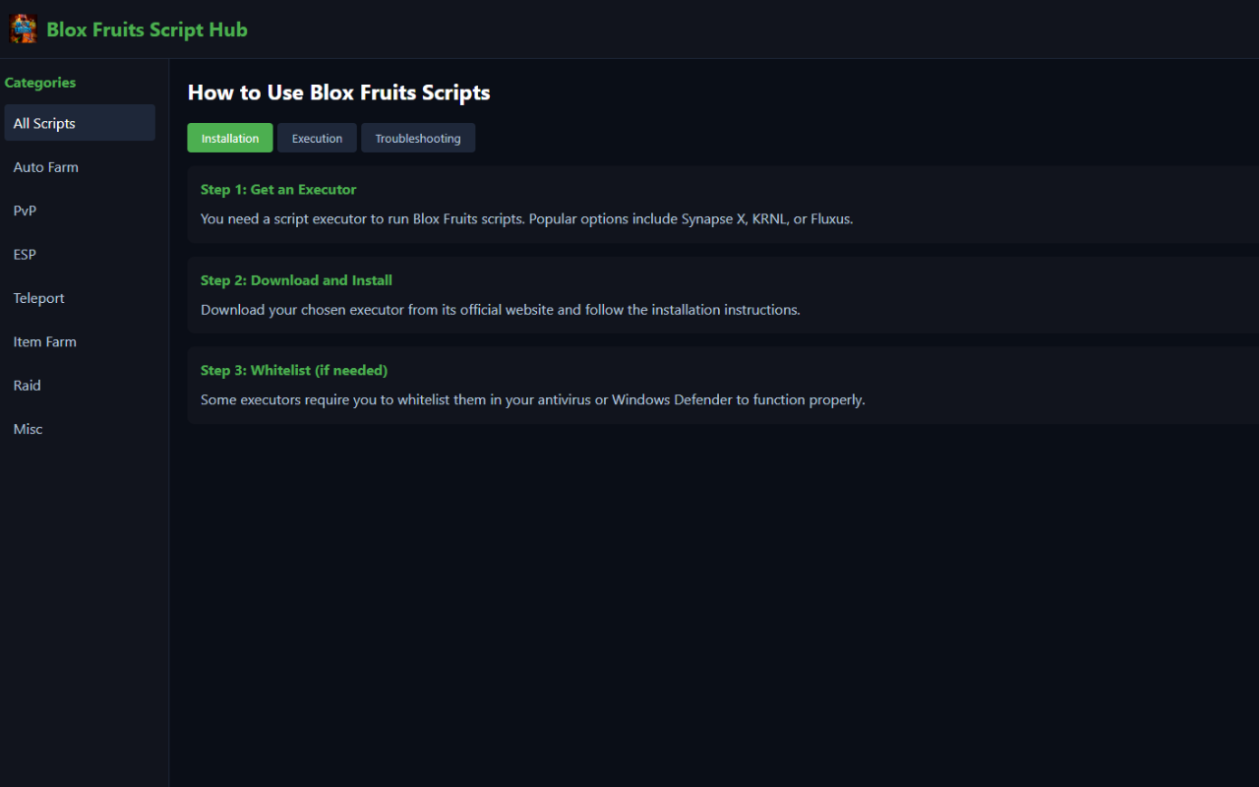Image resolution: width=1259 pixels, height=787 pixels.
Task: Open the Blox Fruits Script Hub home
Action: tap(146, 30)
